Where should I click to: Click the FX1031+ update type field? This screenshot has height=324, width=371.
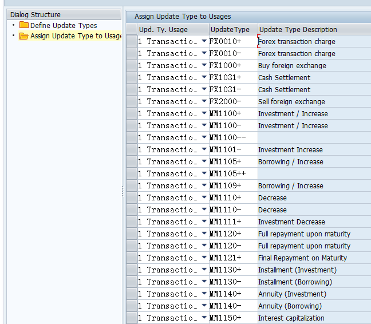232,78
